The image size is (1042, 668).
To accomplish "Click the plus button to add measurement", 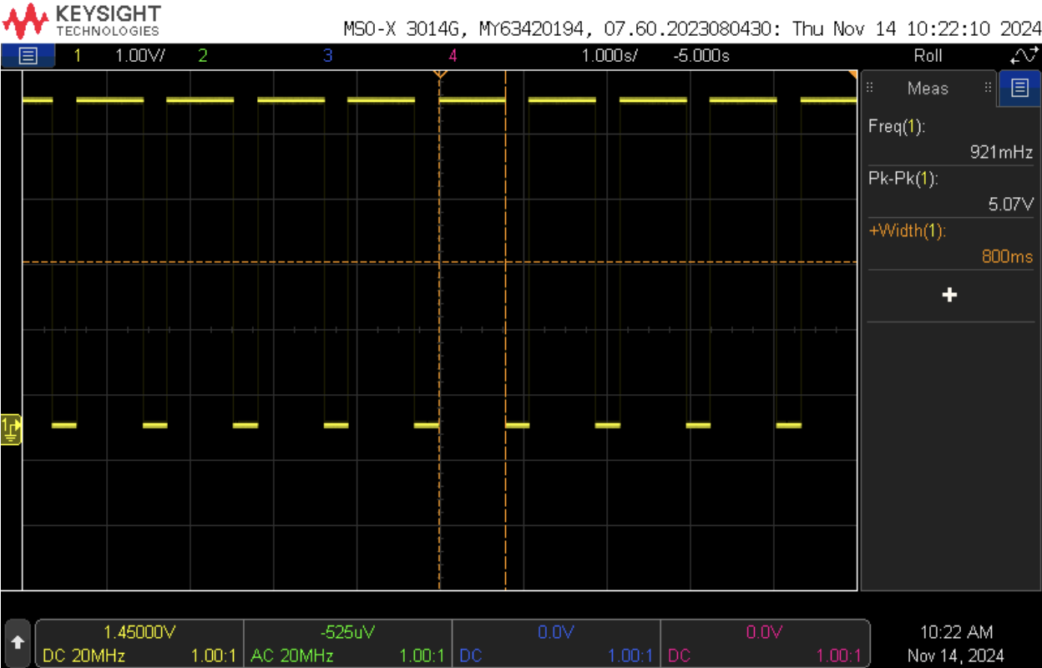I will pyautogui.click(x=949, y=294).
